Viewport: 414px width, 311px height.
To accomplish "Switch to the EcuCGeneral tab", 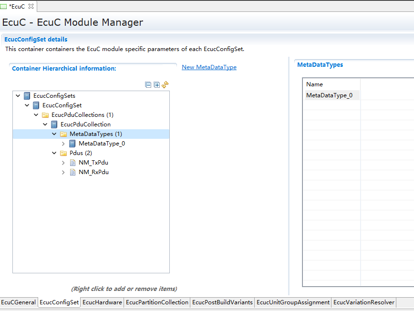I will pos(19,302).
